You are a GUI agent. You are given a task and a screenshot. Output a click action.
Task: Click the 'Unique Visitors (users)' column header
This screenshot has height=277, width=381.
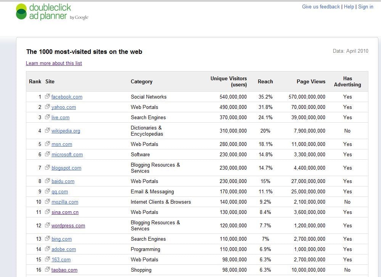[x=228, y=81]
